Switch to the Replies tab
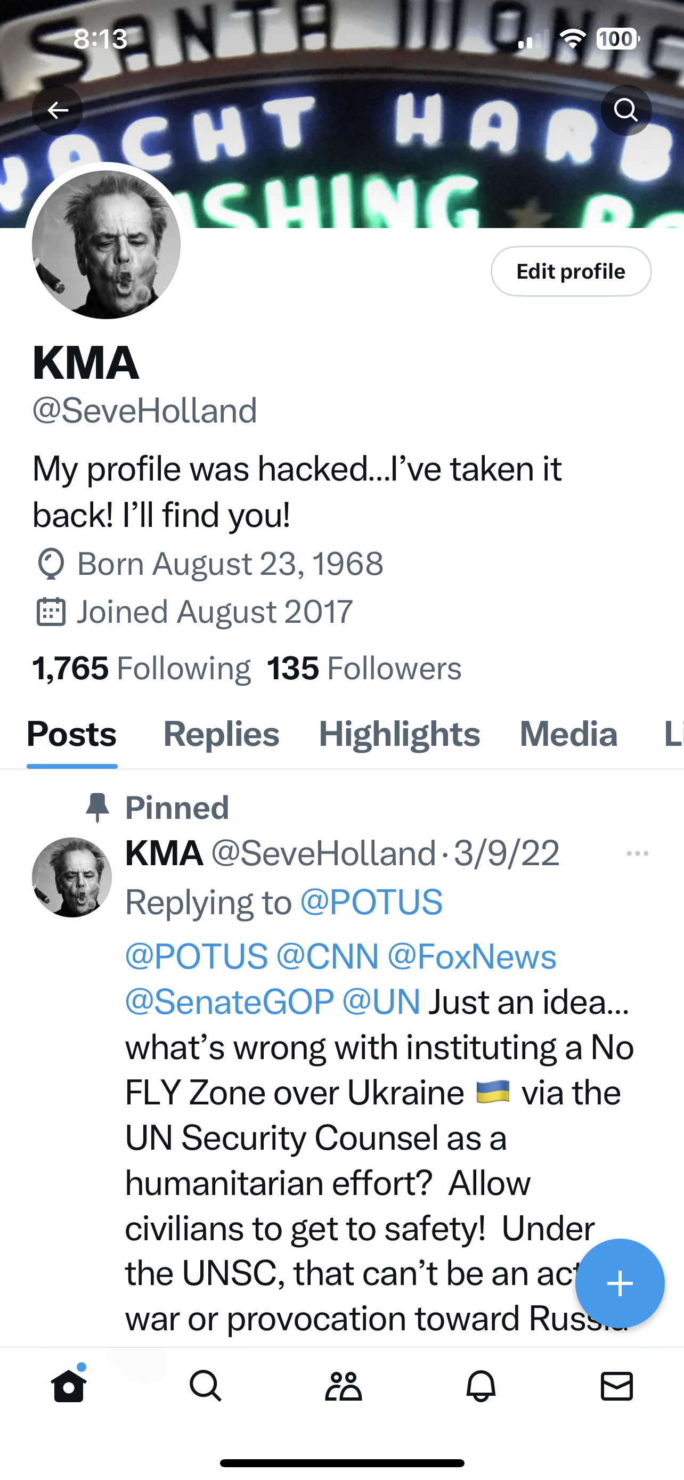 (221, 734)
